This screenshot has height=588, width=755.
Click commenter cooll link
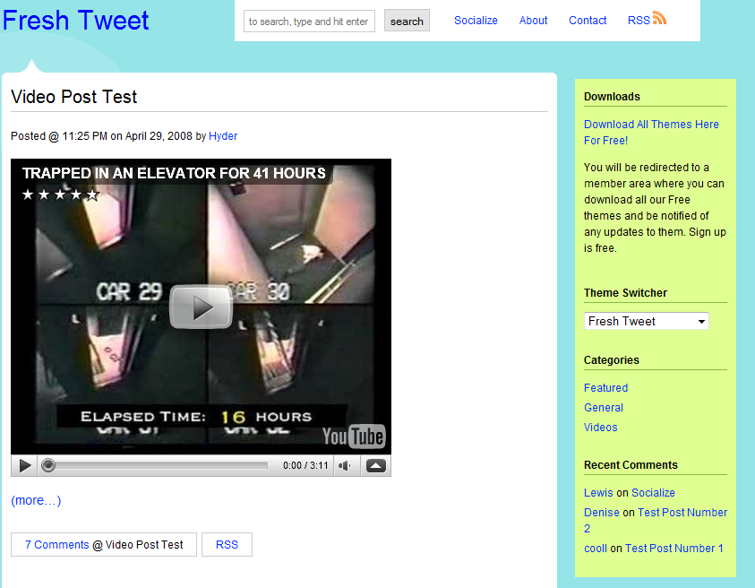coord(596,549)
